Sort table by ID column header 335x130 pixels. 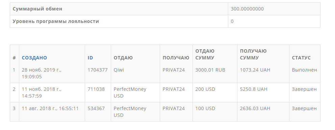click(90, 58)
